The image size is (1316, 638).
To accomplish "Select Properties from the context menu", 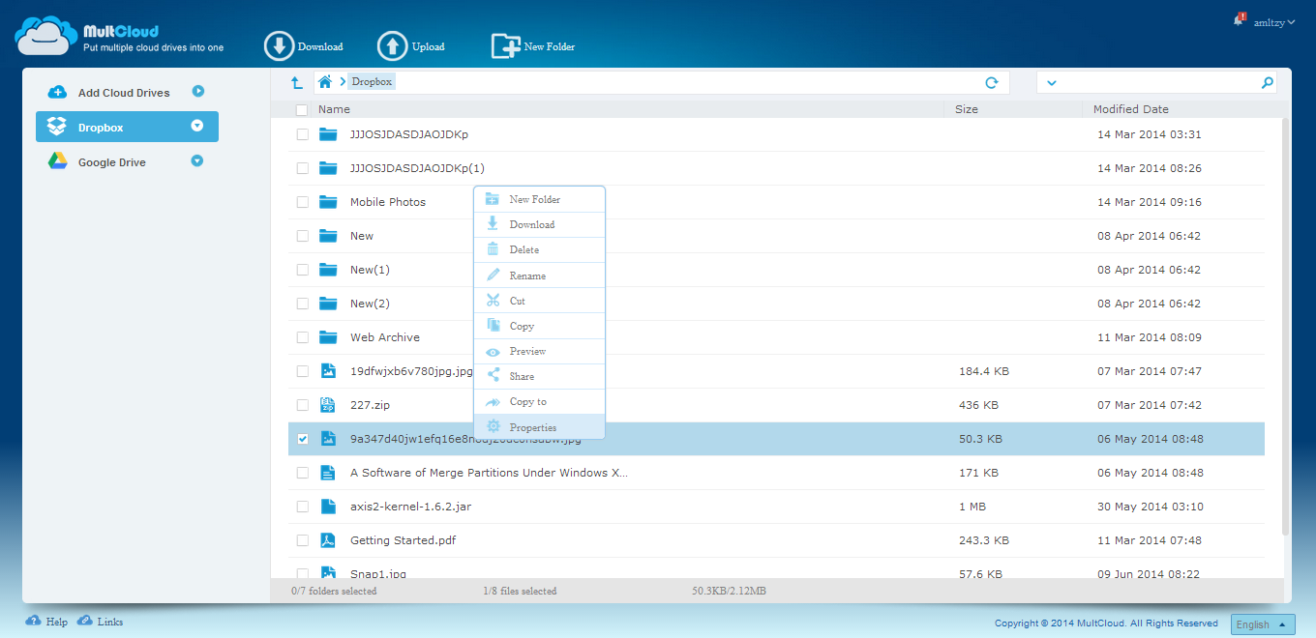I will [x=533, y=427].
